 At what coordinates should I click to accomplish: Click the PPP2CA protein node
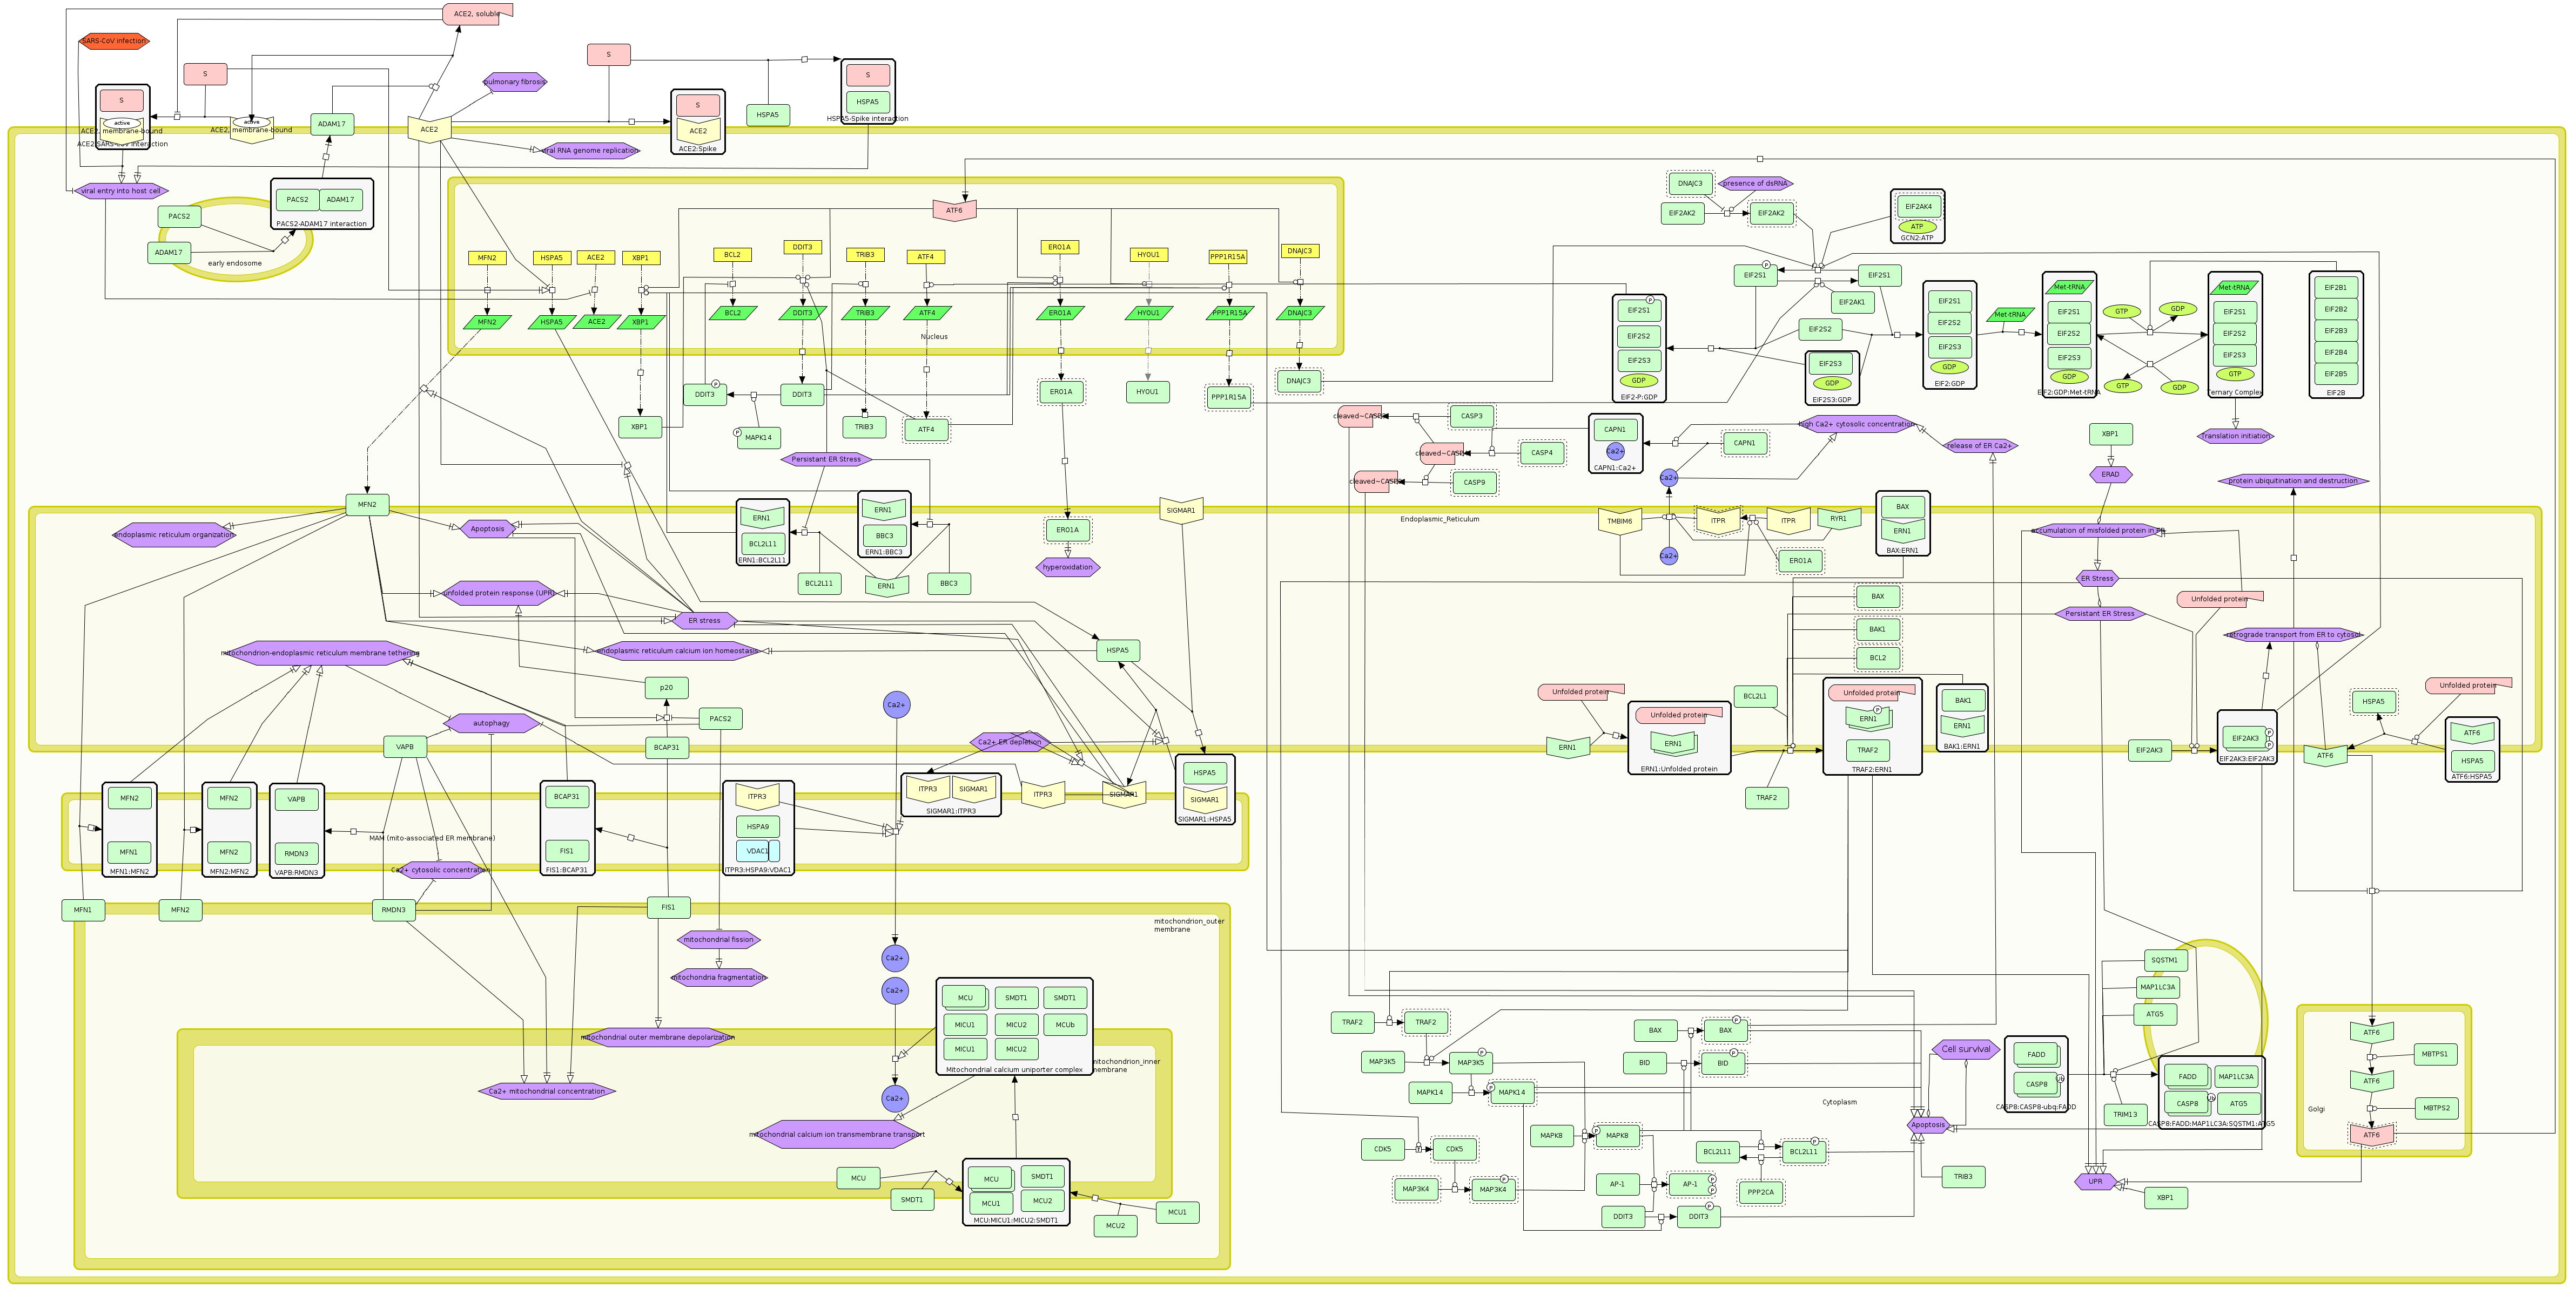click(x=1760, y=1192)
